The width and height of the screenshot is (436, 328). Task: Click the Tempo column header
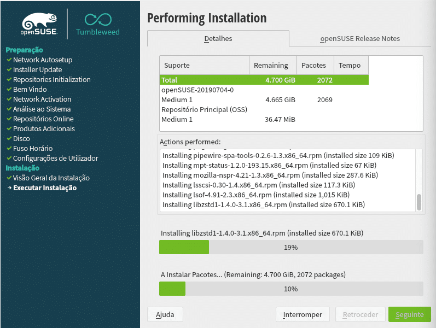click(x=351, y=65)
